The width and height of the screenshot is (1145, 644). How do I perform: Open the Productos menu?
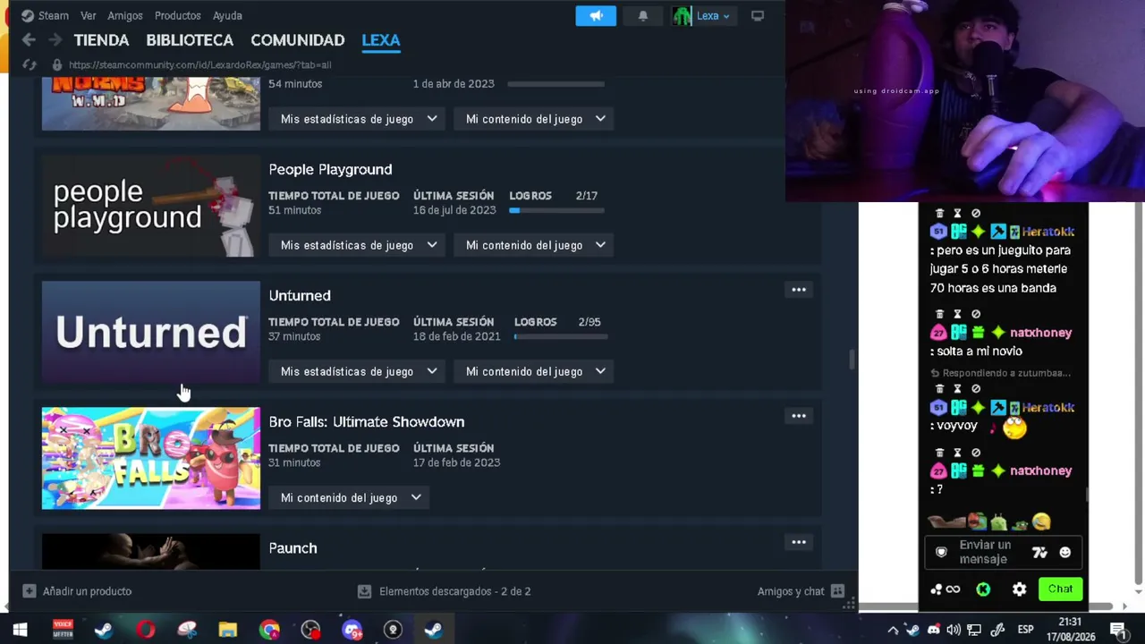177,15
